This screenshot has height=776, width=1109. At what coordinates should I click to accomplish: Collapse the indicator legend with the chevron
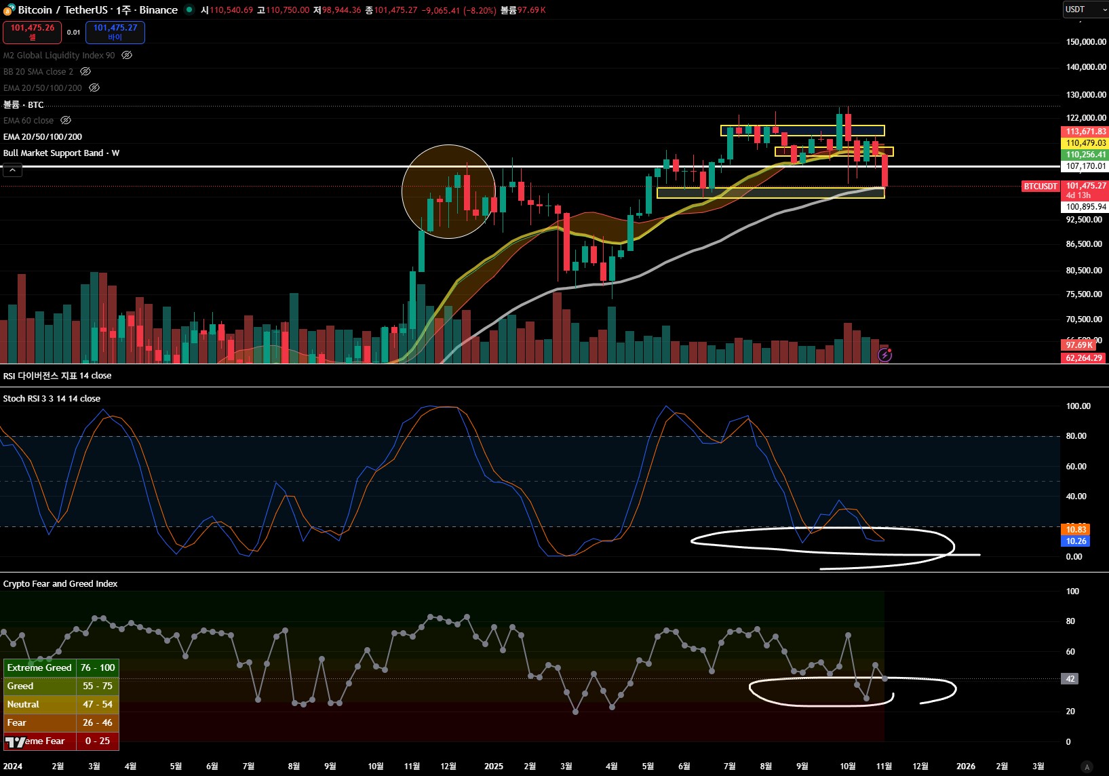(x=12, y=170)
